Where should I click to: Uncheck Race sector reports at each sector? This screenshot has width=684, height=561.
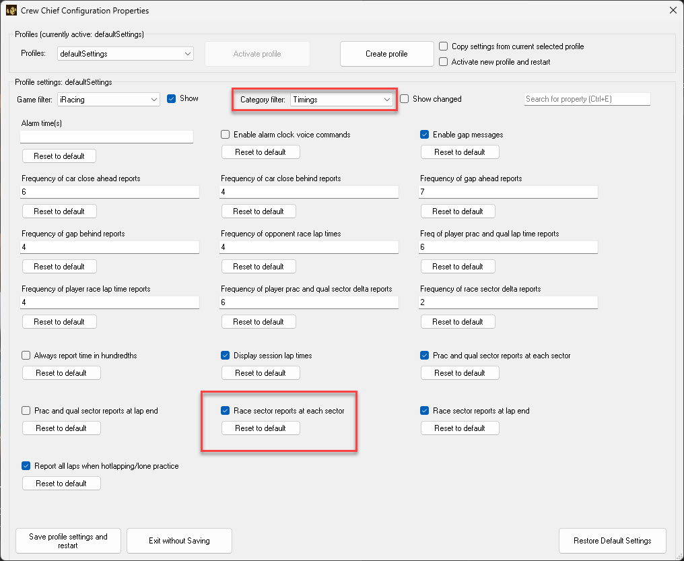coord(225,411)
